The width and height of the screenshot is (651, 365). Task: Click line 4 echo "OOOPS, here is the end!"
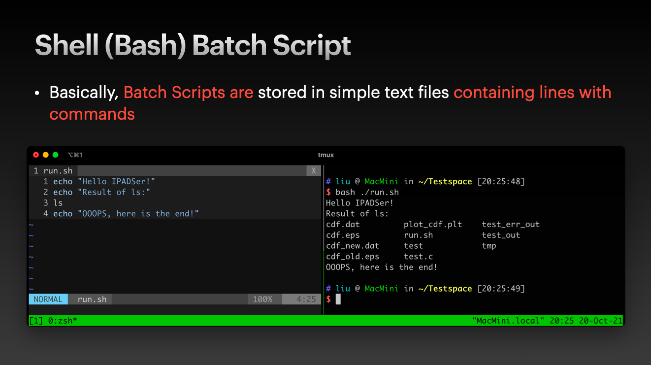(126, 213)
